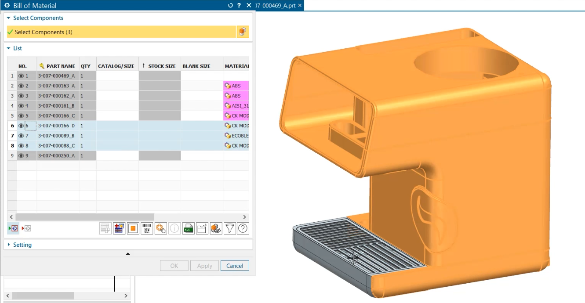
Task: Click the orange square stock icon
Action: point(133,228)
